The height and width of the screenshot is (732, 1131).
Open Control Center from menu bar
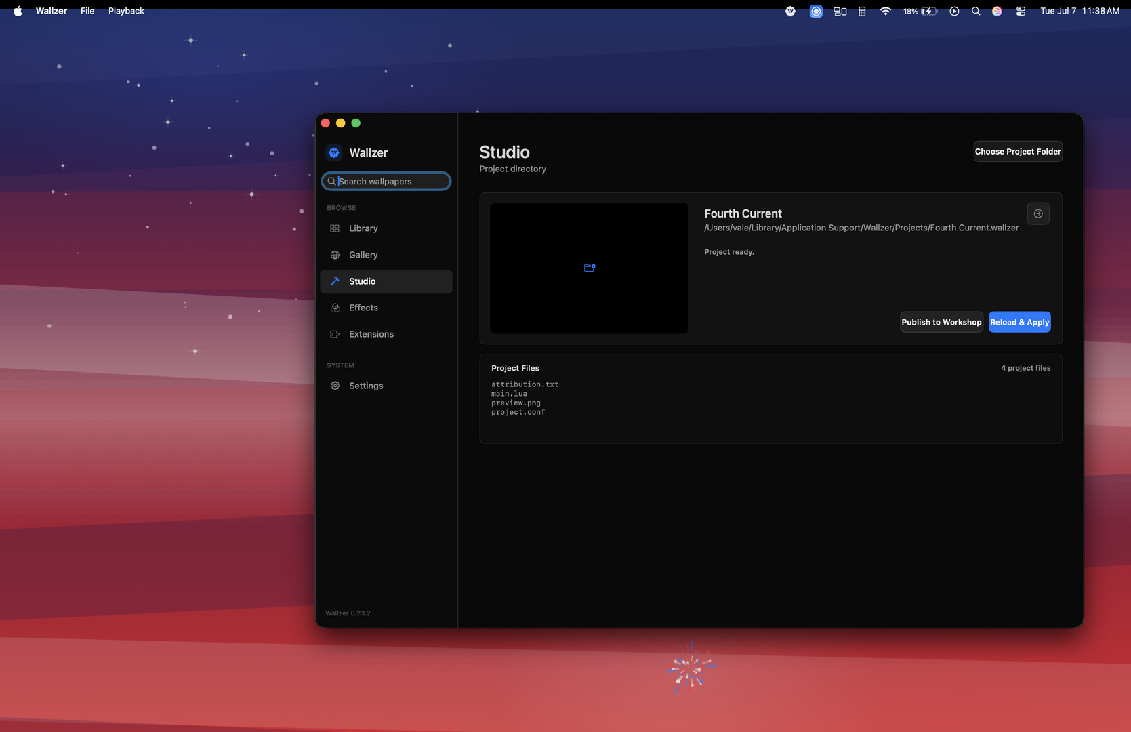[x=1021, y=11]
